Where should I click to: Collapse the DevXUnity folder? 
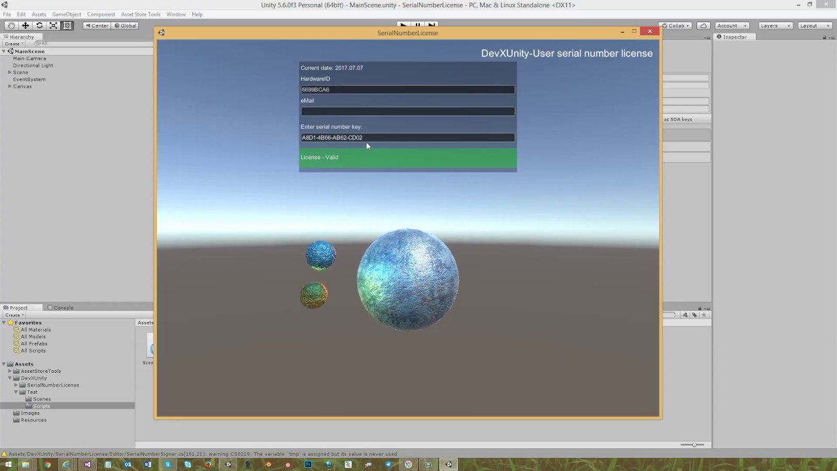click(10, 378)
